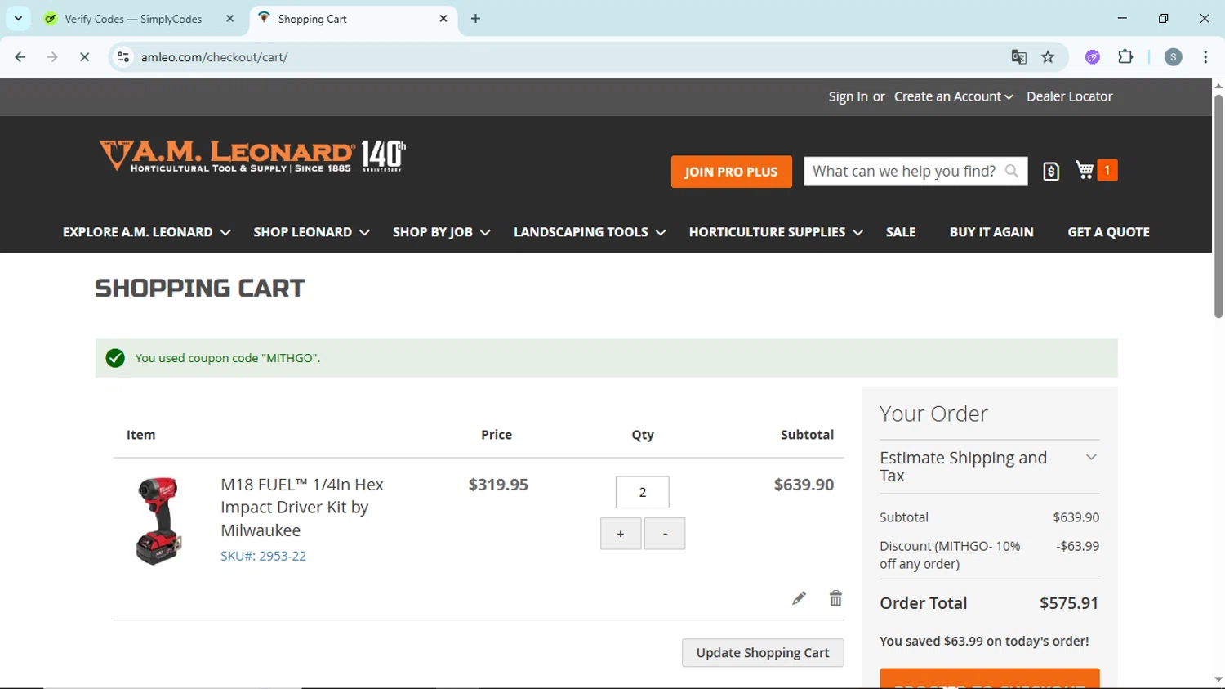Click the item subtotal $639.90
This screenshot has height=689, width=1225.
(804, 485)
